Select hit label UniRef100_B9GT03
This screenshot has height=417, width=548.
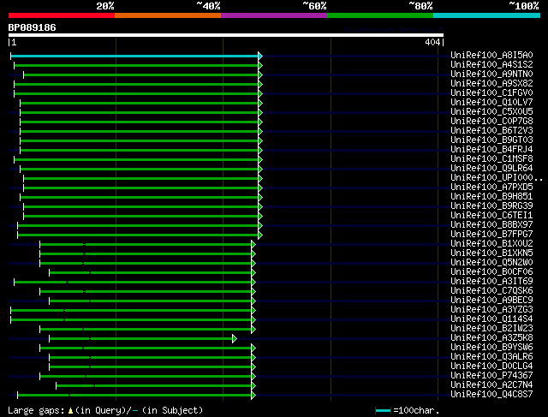point(491,140)
